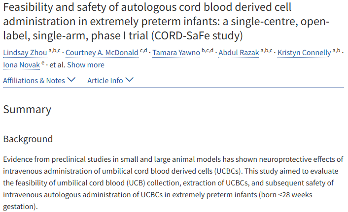Click the Summary heading
This screenshot has height=212, width=348.
tap(27, 109)
